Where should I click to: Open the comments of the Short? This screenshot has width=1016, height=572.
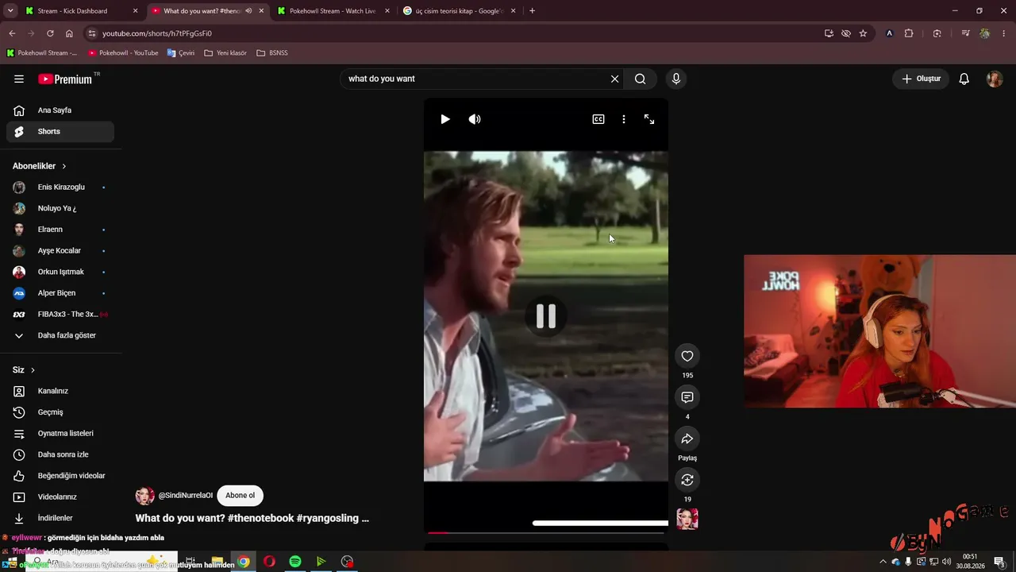tap(687, 397)
